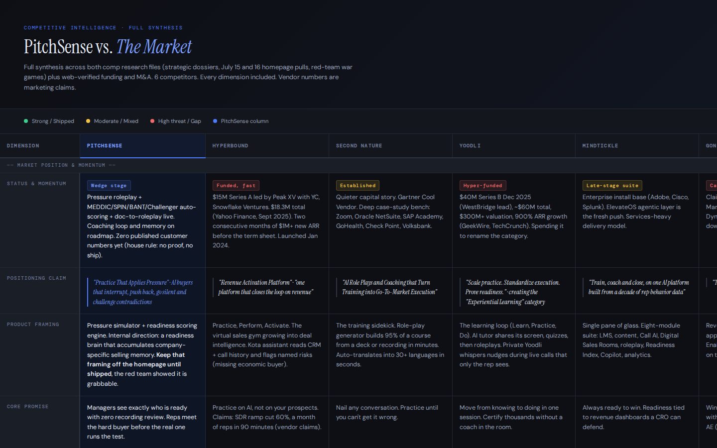The image size is (717, 448).
Task: Click the blue PitchSense column legend dot
Action: click(x=215, y=121)
